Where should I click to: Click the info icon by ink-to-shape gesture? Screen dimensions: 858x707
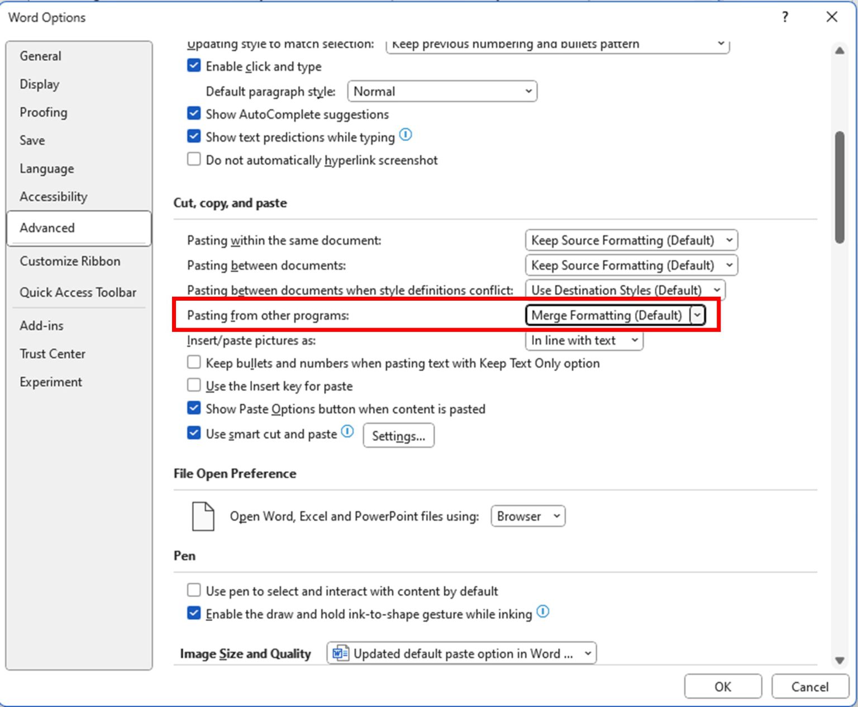tap(542, 611)
